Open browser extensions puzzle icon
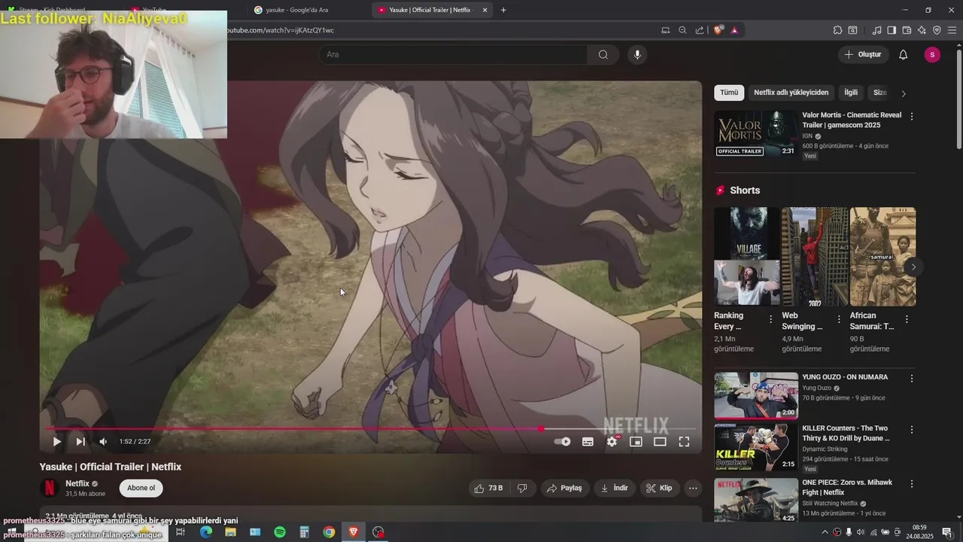 [x=837, y=30]
